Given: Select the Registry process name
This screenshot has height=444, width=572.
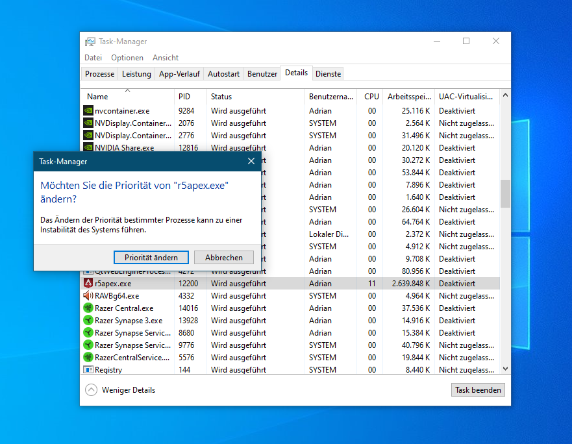Looking at the screenshot, I should pos(108,369).
